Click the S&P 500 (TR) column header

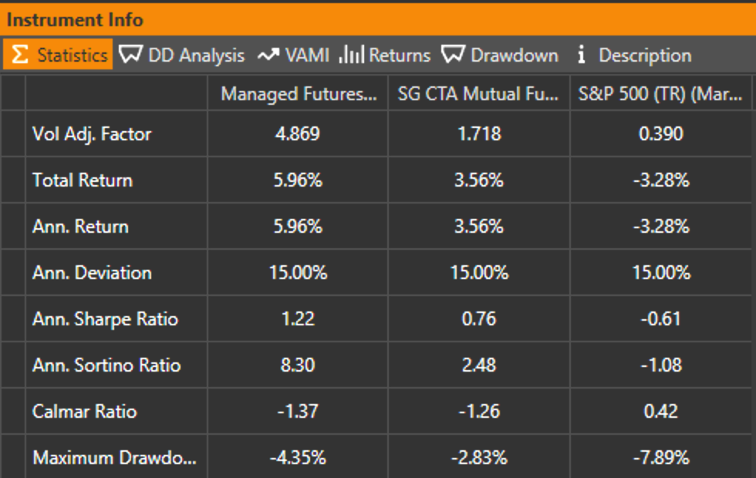pyautogui.click(x=662, y=94)
